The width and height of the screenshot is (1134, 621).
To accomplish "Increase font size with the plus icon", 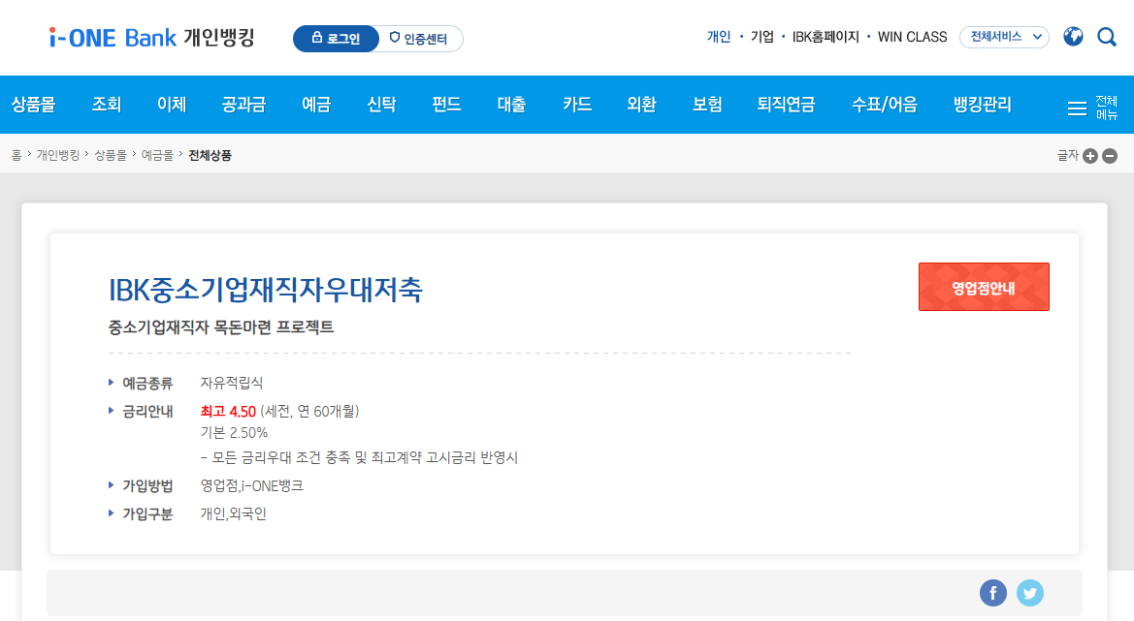I will pyautogui.click(x=1090, y=154).
